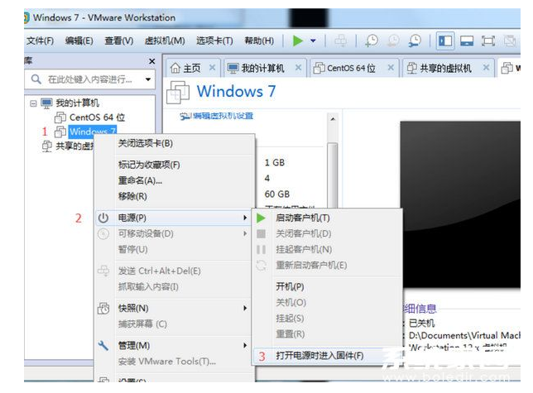Viewport: 533px width, 393px height.
Task: Click the thumbnail bar view icon
Action: [x=467, y=41]
